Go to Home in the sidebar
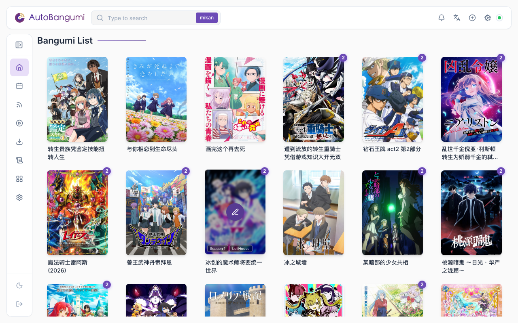This screenshot has width=518, height=323. tap(19, 67)
